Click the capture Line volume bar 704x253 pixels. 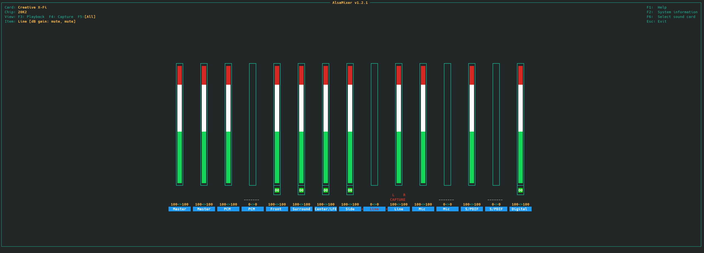coord(398,124)
